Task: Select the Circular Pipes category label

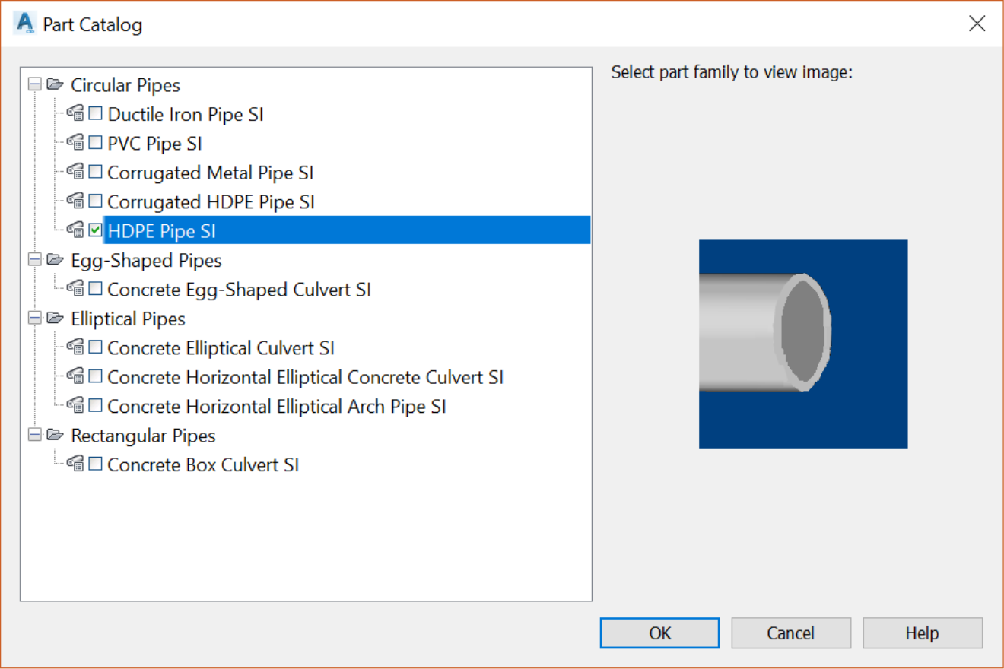Action: 125,85
